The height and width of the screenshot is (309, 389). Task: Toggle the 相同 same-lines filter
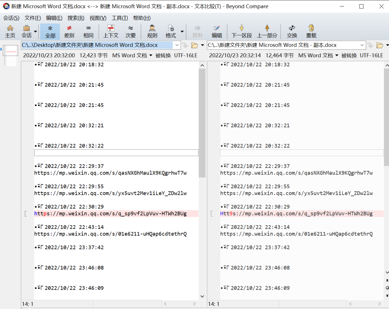click(x=88, y=31)
